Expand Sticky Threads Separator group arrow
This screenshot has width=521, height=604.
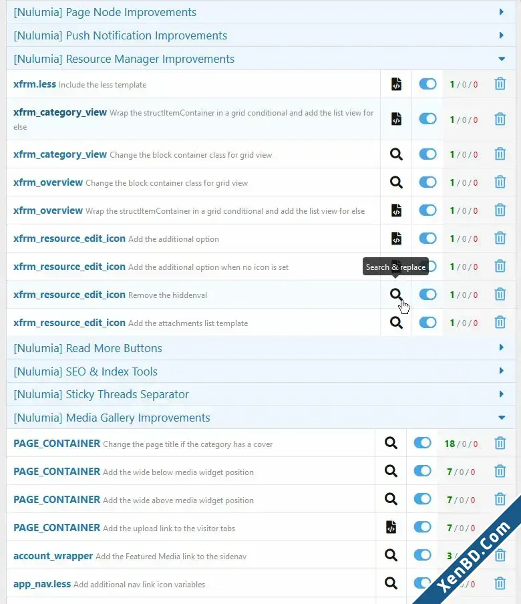(502, 394)
